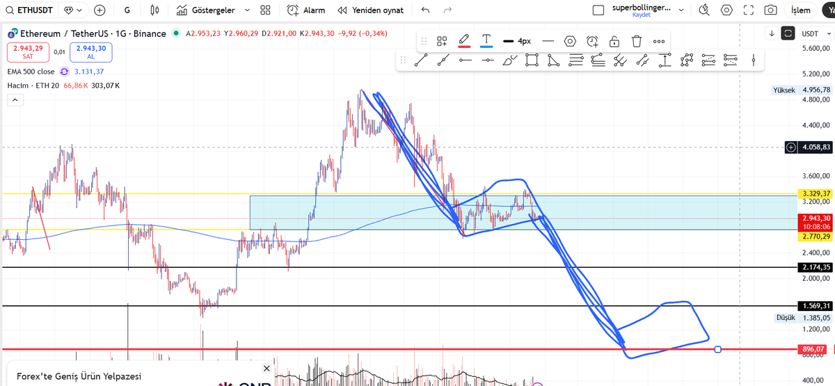Click the SAT sell price button
Viewport: 835px width, 386px height.
(27, 51)
